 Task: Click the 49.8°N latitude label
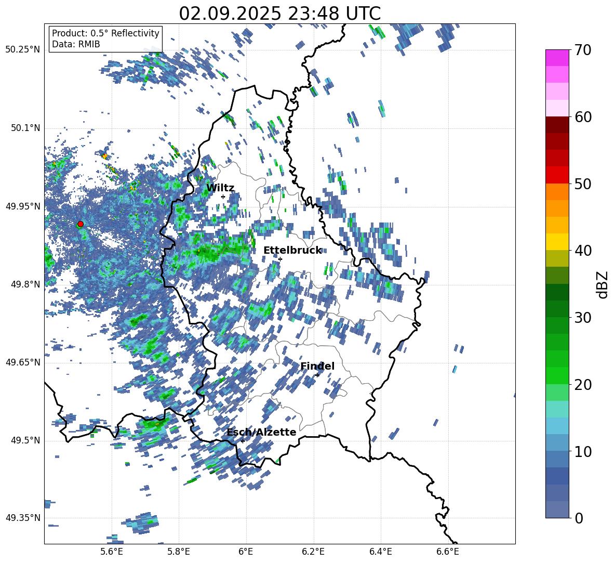click(x=25, y=284)
